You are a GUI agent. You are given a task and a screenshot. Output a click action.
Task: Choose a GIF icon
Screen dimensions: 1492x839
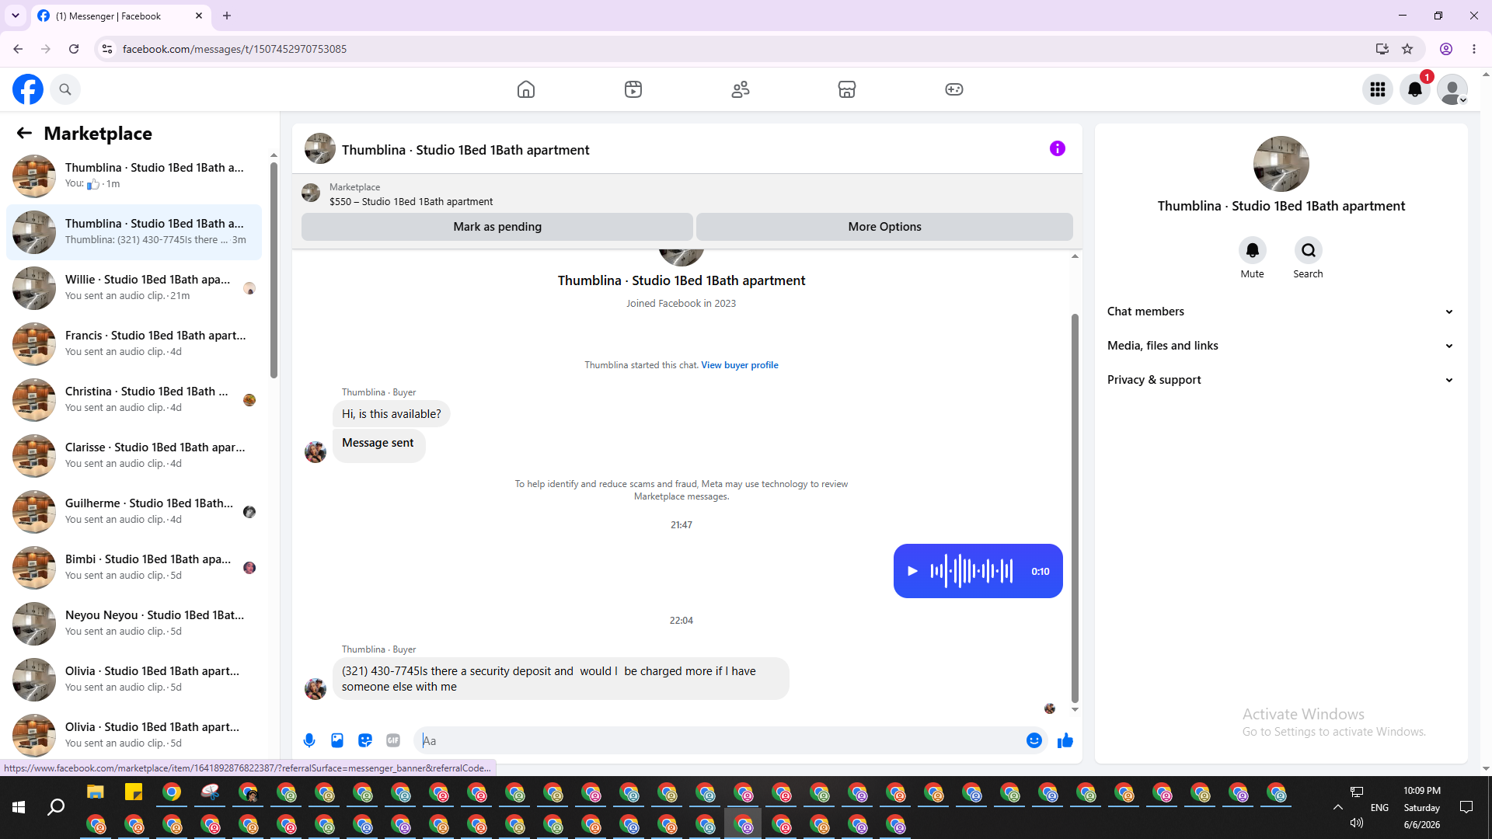(393, 740)
